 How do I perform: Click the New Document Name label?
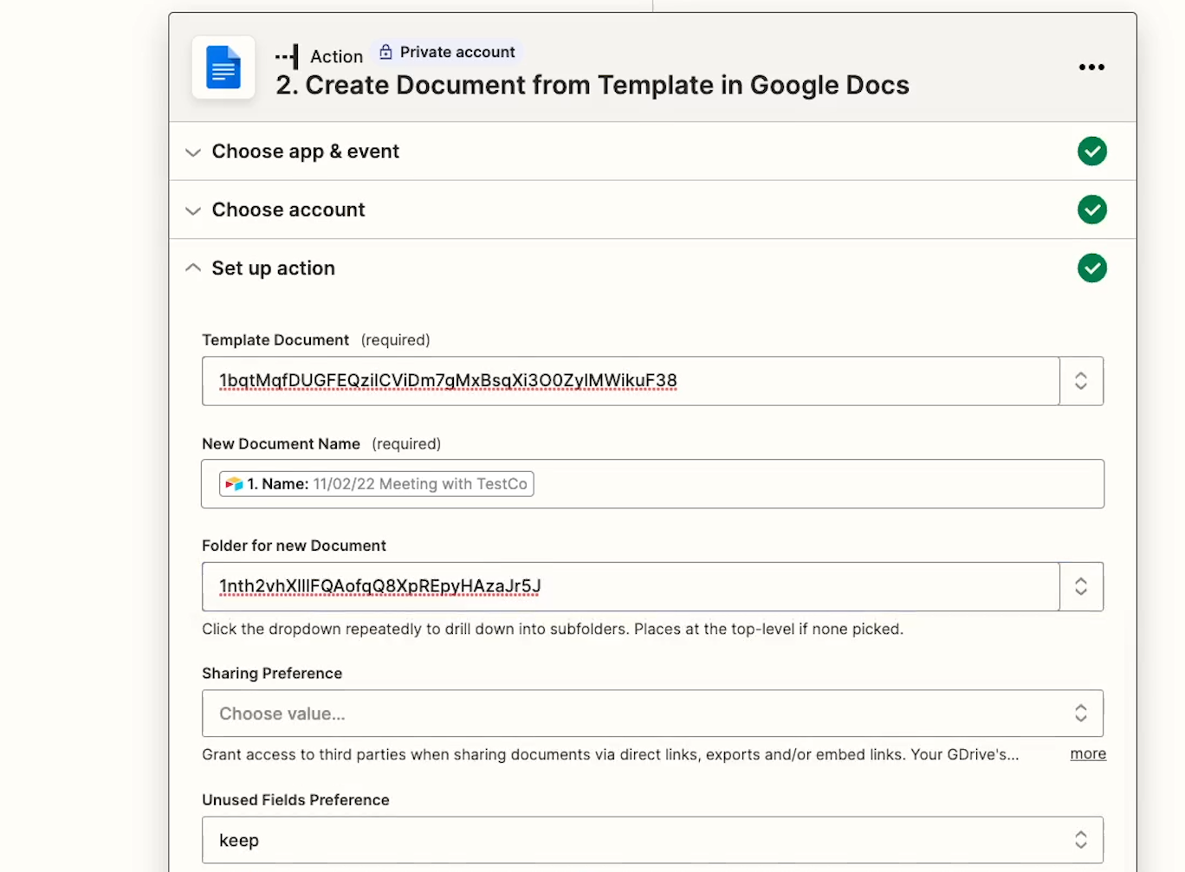click(x=281, y=443)
